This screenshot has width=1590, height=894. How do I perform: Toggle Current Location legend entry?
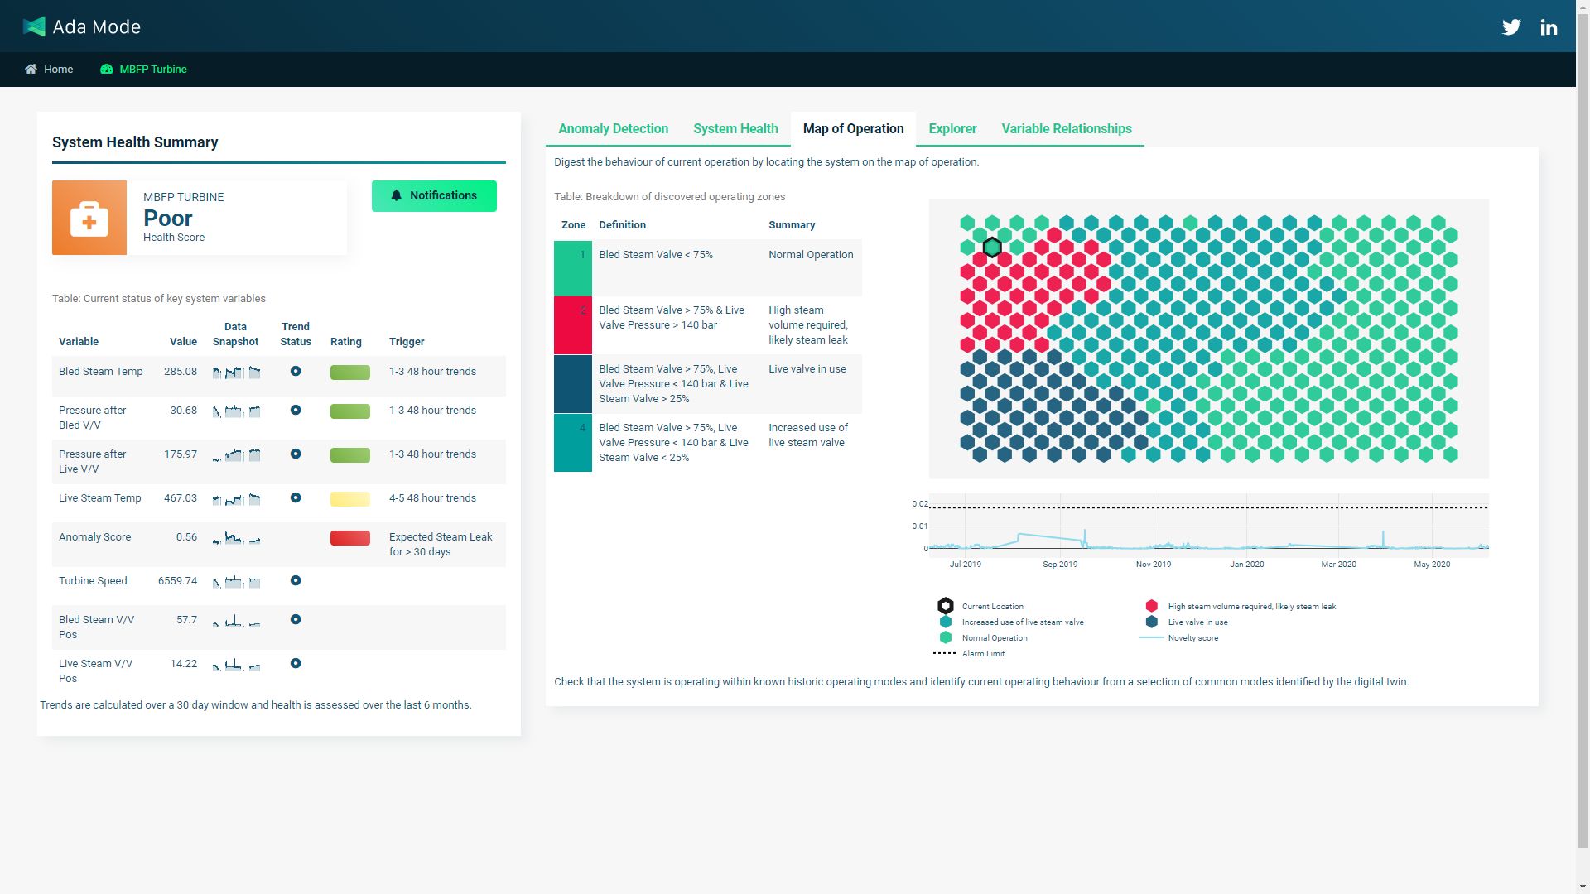pyautogui.click(x=991, y=607)
